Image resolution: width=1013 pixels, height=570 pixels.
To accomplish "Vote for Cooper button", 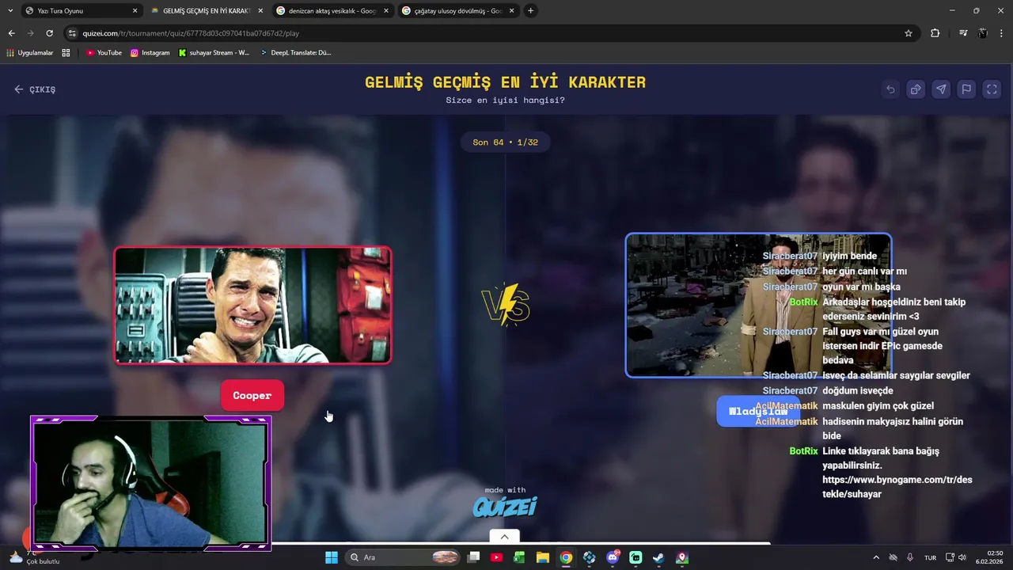I will (x=252, y=395).
